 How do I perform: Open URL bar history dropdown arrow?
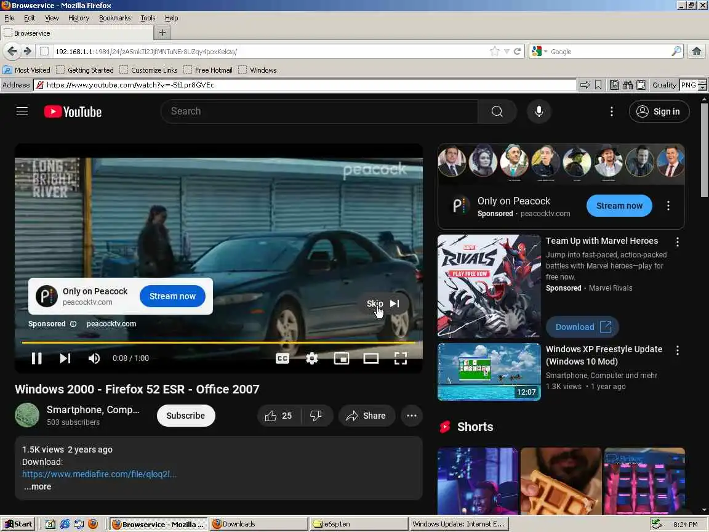click(507, 52)
